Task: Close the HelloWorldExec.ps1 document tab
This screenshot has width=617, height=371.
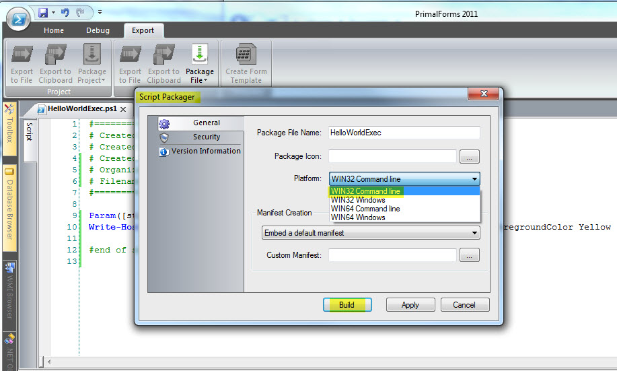Action: pyautogui.click(x=123, y=109)
